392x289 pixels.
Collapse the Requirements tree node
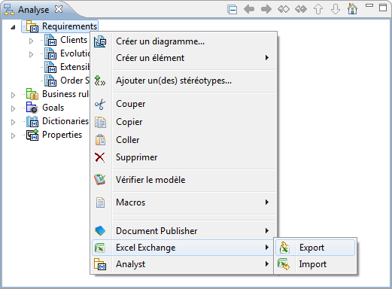[x=13, y=27]
